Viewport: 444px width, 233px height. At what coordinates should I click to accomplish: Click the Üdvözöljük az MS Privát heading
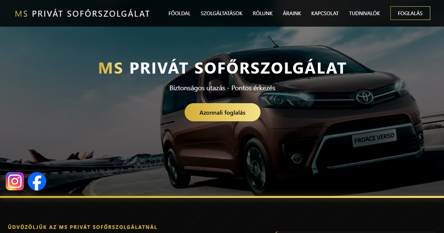point(83,227)
